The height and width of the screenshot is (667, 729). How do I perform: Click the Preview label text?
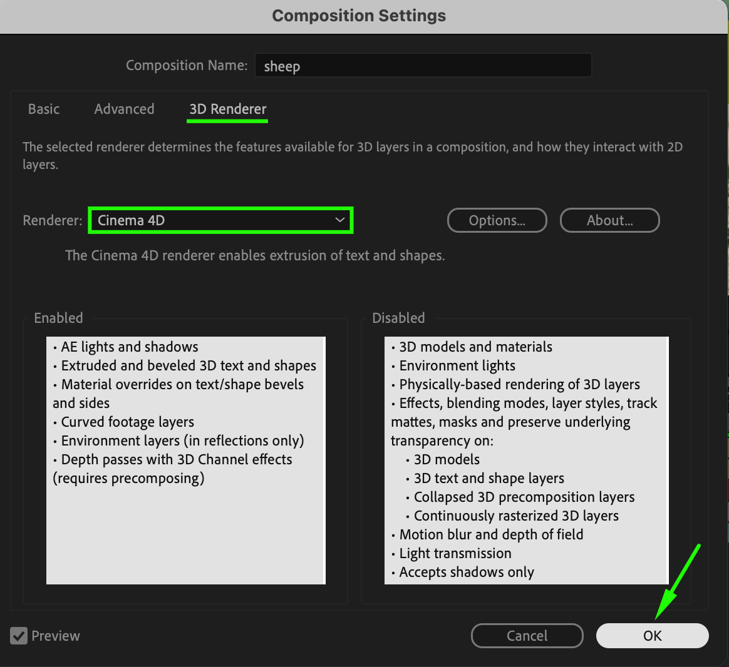point(56,636)
